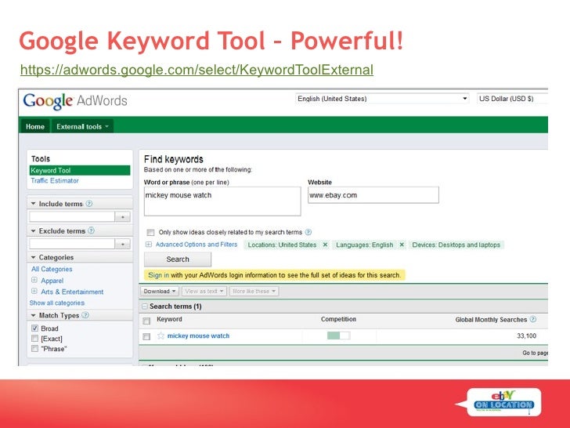Image resolution: width=570 pixels, height=428 pixels.
Task: Open the More like these dropdown
Action: [254, 291]
